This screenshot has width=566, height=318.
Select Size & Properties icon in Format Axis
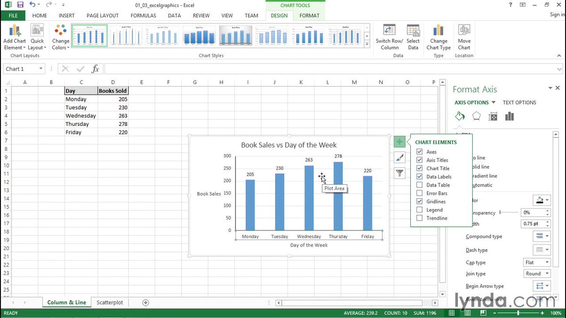tap(493, 116)
